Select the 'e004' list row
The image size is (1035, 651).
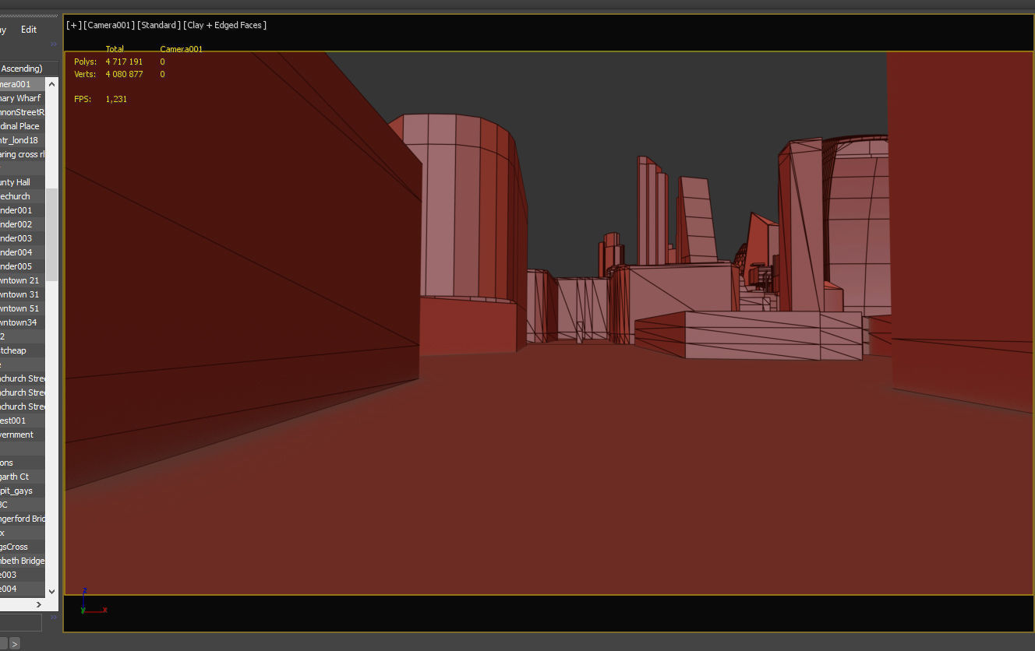23,589
